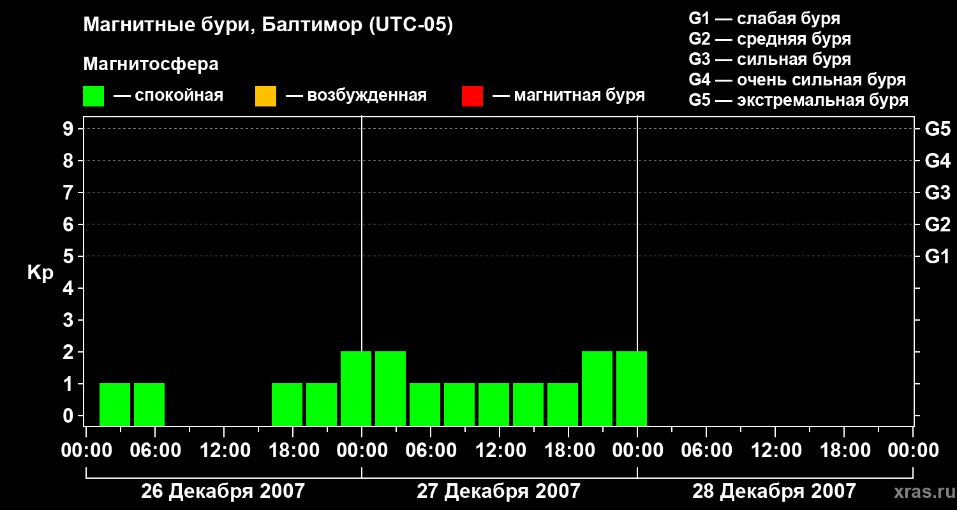The image size is (957, 510).
Task: Click the '— возбужденная' legend label
Action: (356, 96)
